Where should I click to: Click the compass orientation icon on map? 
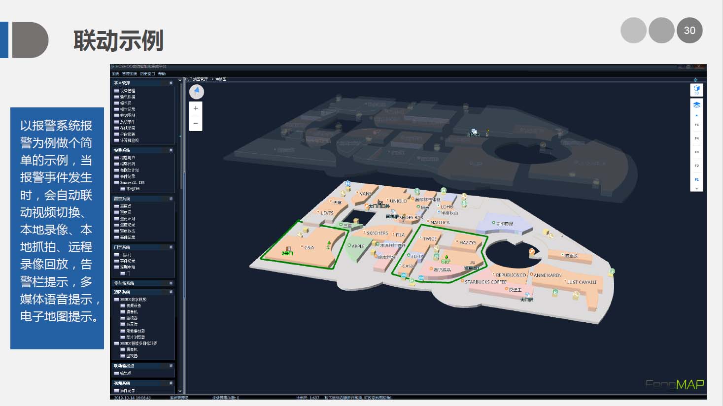[196, 92]
